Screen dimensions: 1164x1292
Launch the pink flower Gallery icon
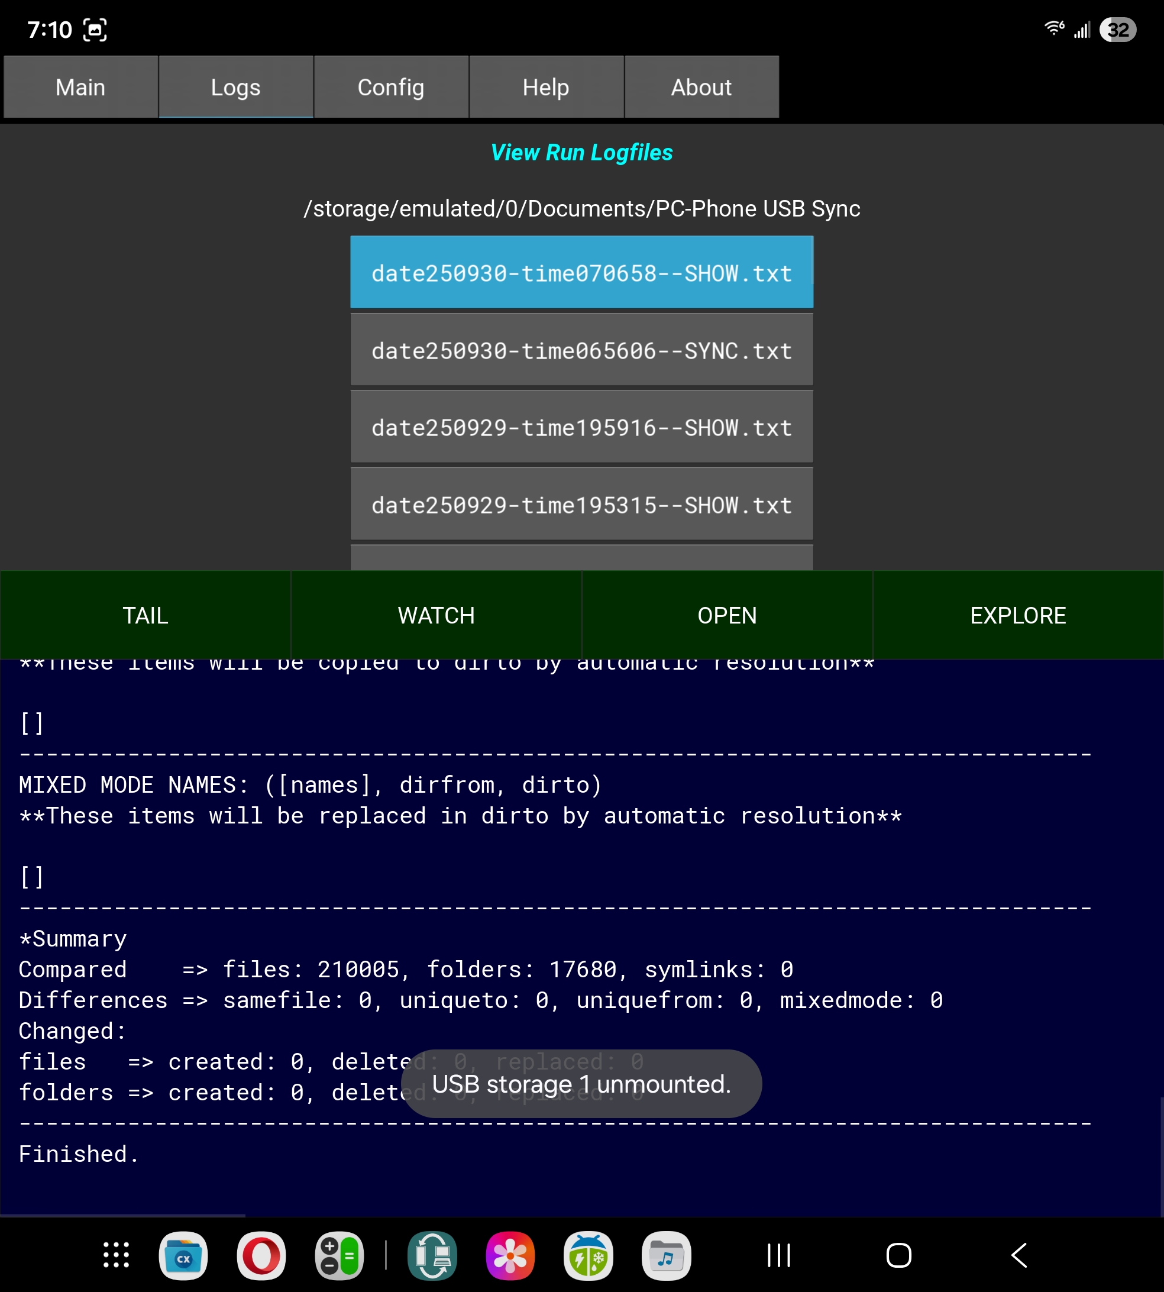click(510, 1255)
